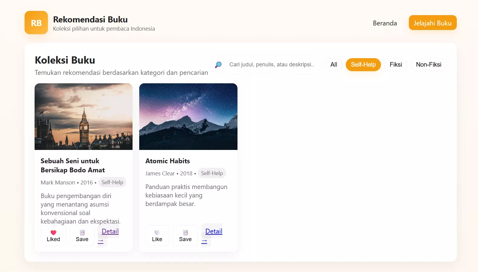Click the notepad icon on Atomic Habits' Save button
This screenshot has height=272, width=478.
[185, 232]
